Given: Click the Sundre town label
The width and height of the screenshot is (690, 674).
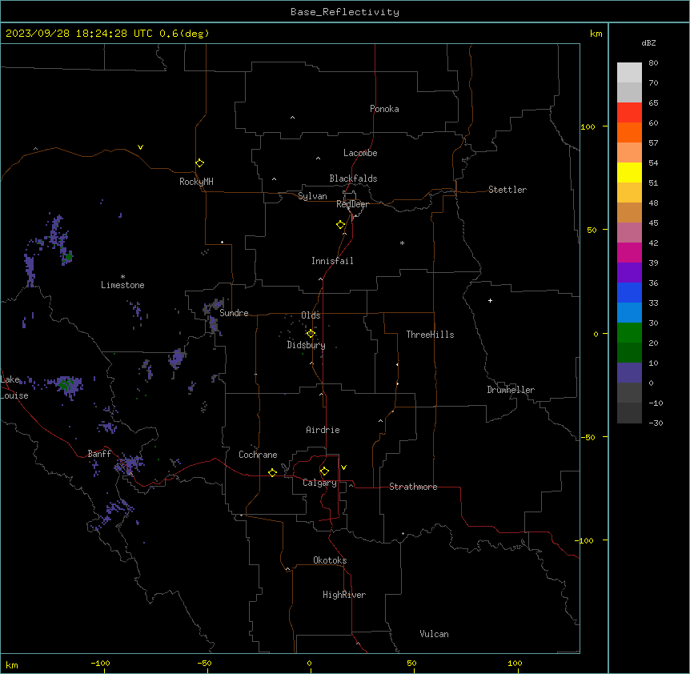Looking at the screenshot, I should pyautogui.click(x=234, y=313).
